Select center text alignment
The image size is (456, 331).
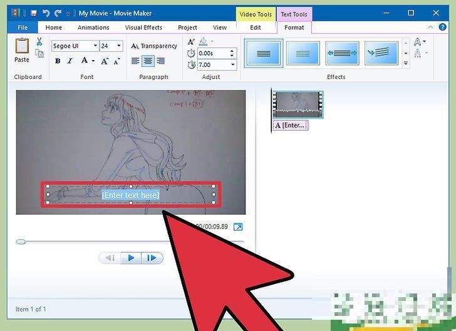[148, 61]
